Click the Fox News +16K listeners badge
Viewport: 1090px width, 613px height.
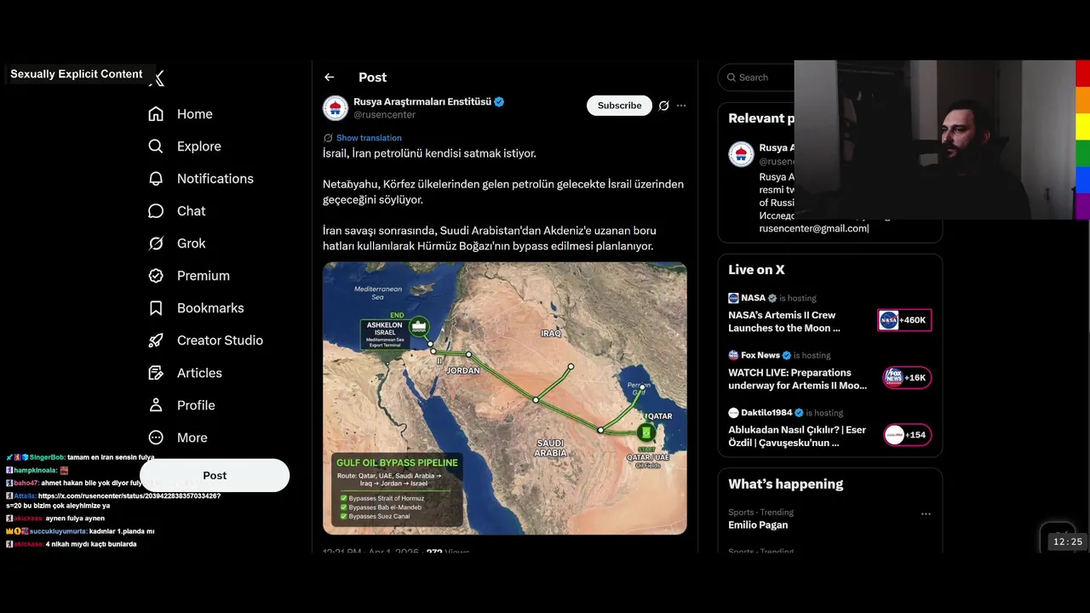tap(907, 377)
